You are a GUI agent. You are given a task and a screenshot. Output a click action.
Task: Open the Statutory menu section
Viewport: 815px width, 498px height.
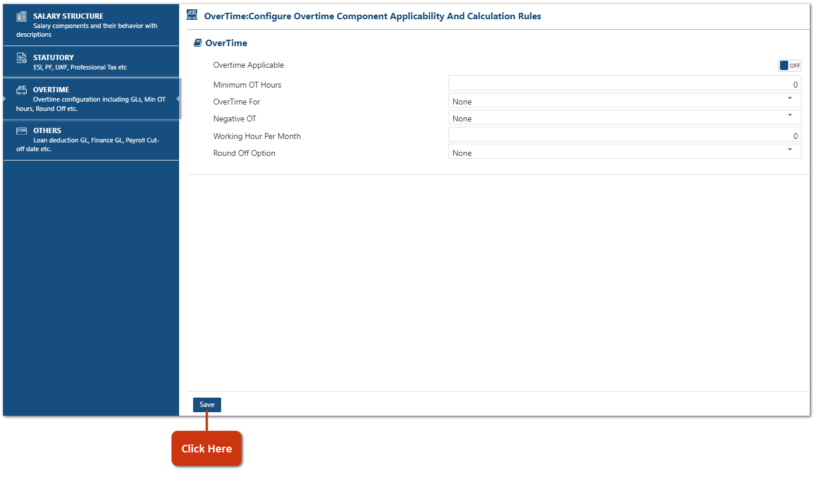pyautogui.click(x=91, y=62)
